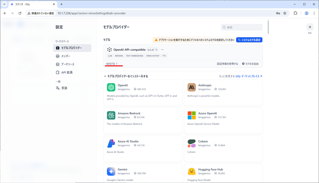Screen dimensions: 319x183
Task: Select the スタジオ - Dify browser tab
Action: [33, 5]
